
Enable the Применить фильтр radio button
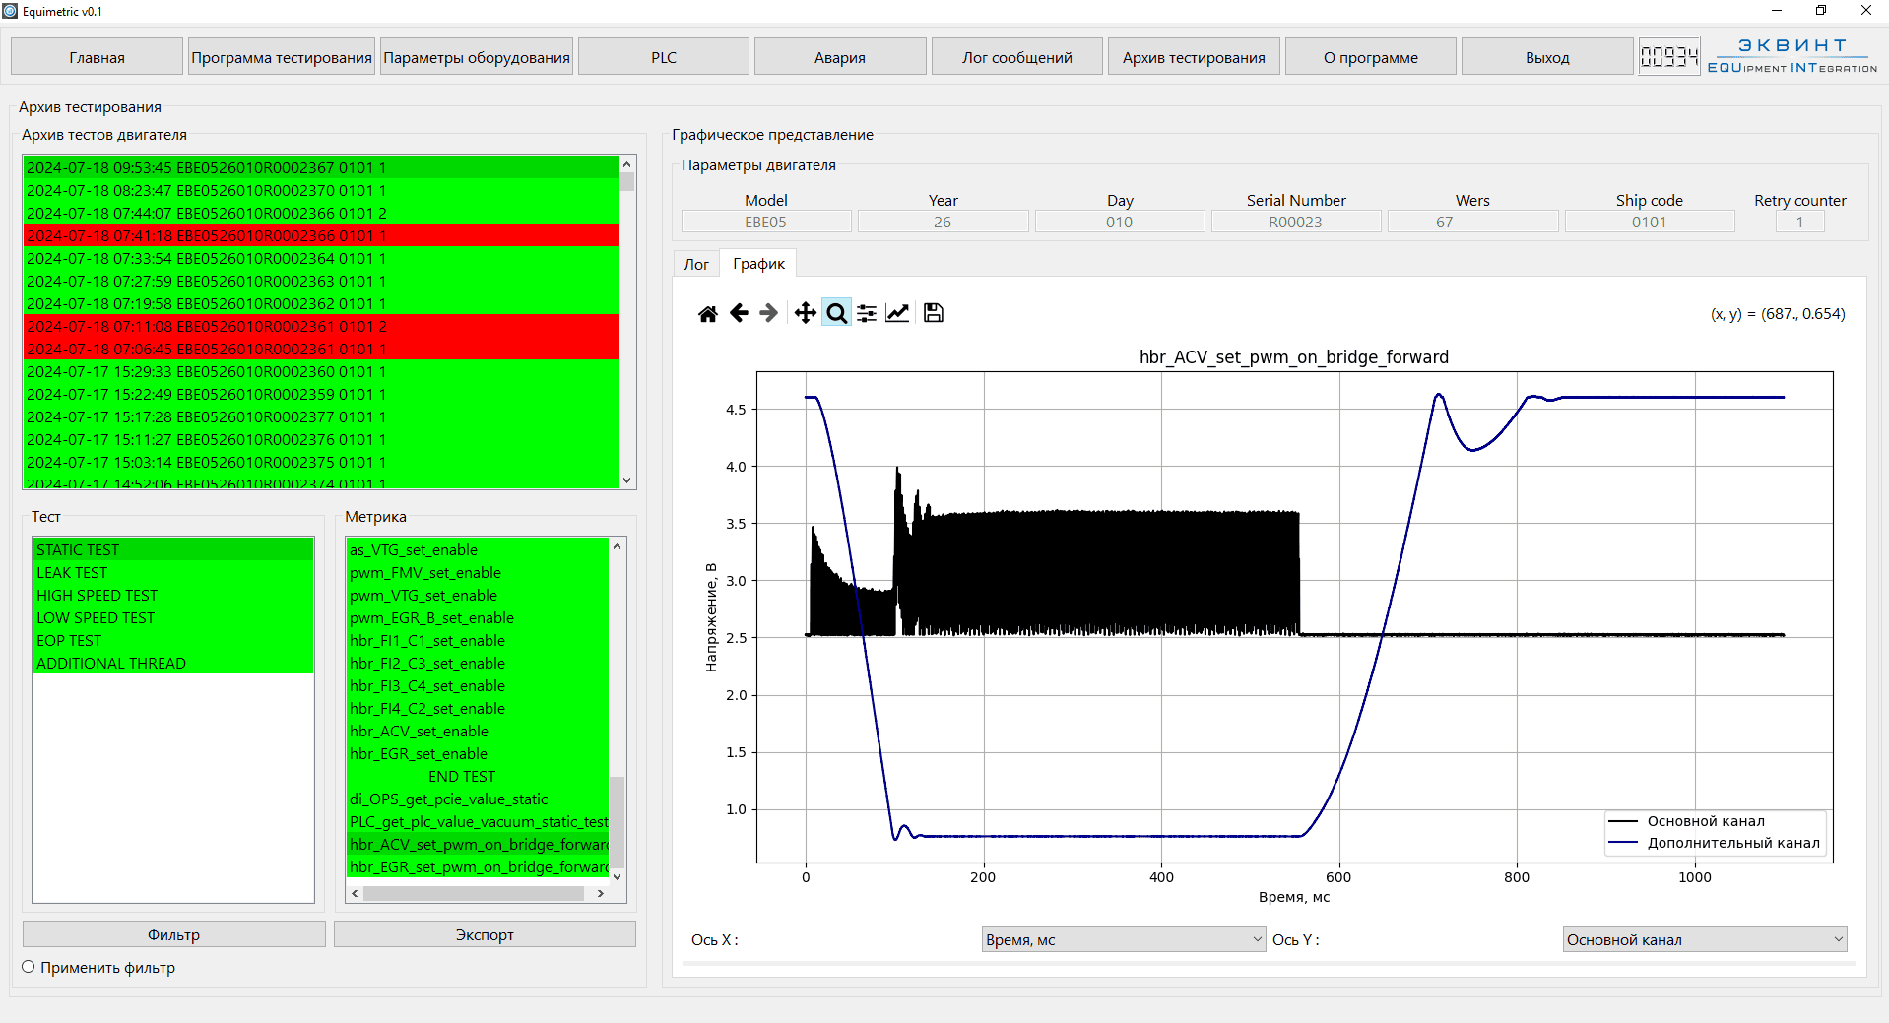click(29, 967)
